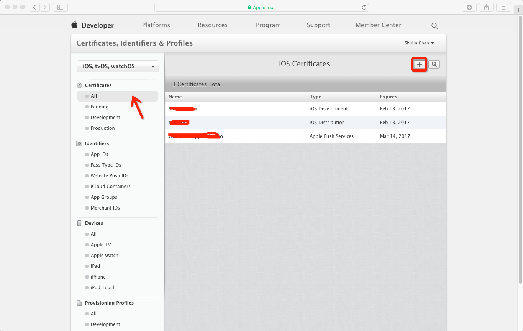Image resolution: width=523 pixels, height=331 pixels.
Task: Click the Apple Inc. address bar
Action: (x=261, y=7)
